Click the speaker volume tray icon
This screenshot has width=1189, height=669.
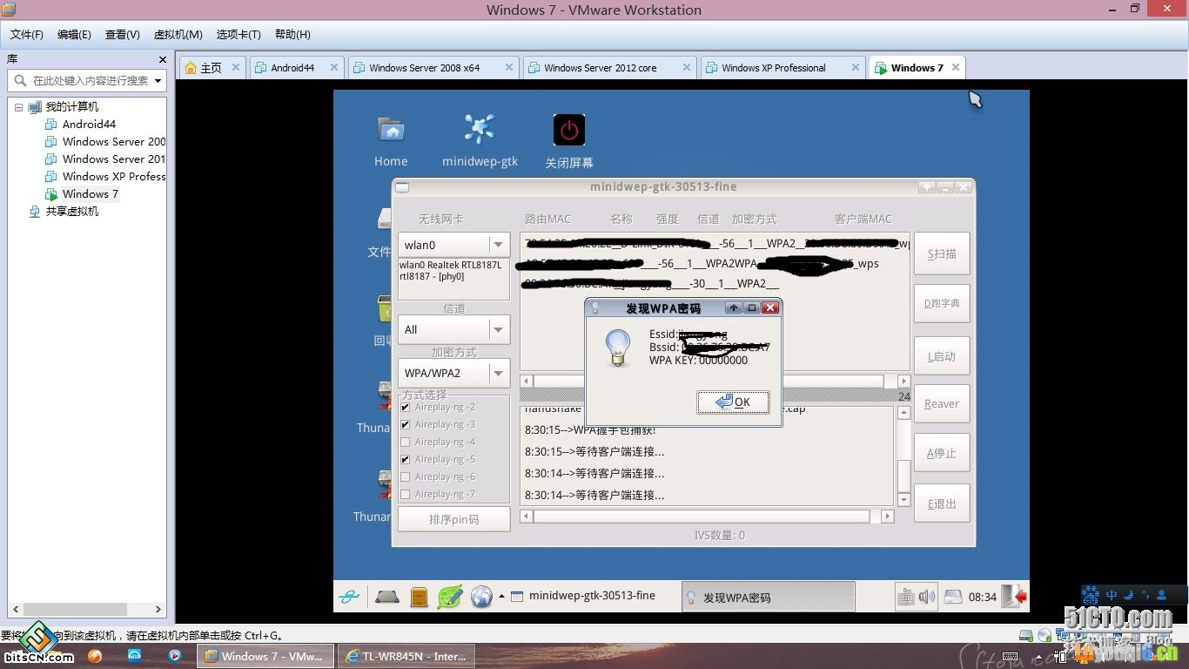pyautogui.click(x=926, y=597)
